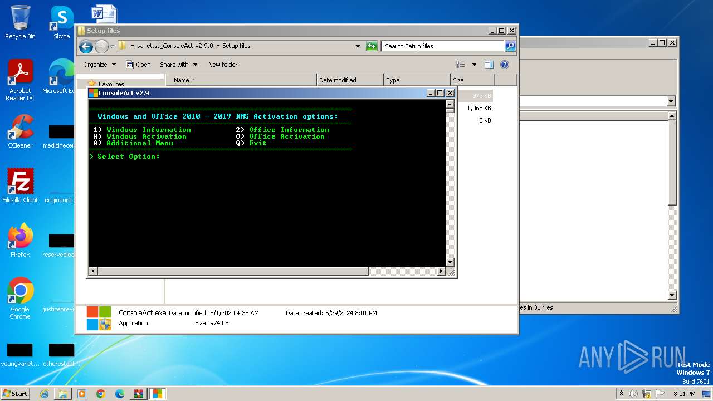Click the Change your view icon
This screenshot has height=401, width=713.
pos(461,65)
